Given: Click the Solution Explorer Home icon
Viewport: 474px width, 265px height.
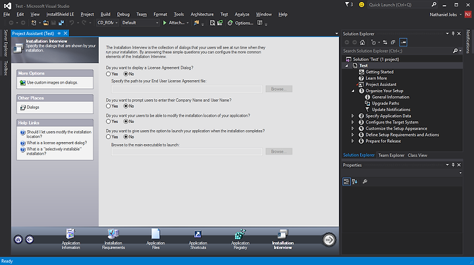Looking at the screenshot, I should tap(362, 42).
